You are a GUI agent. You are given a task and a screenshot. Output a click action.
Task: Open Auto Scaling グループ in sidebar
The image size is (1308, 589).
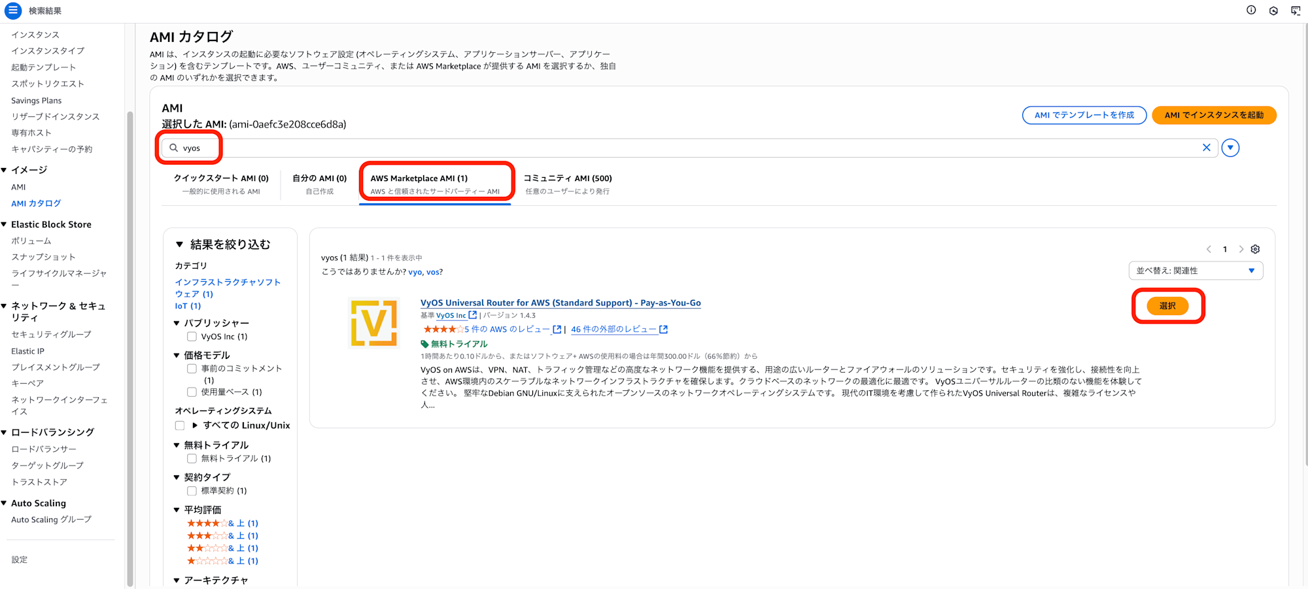click(51, 520)
